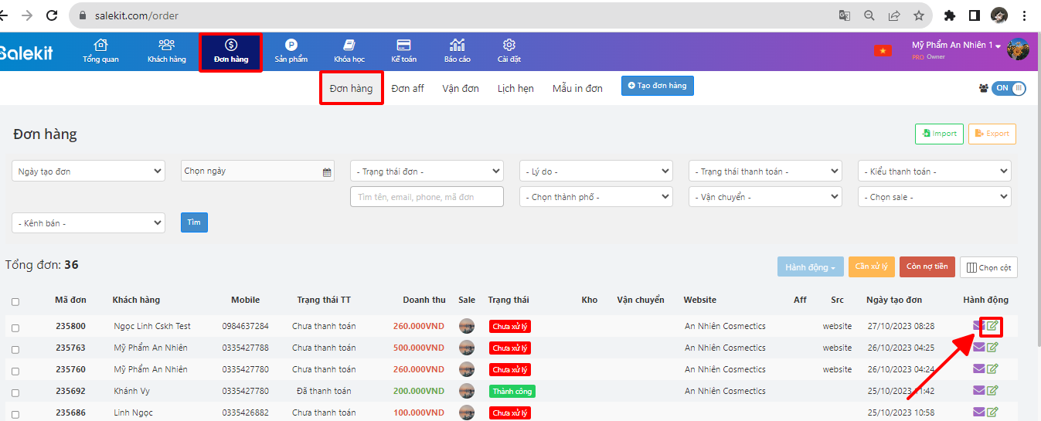Viewport: 1041px width, 421px height.
Task: Toggle the ON switch near team icon
Action: [x=1009, y=88]
